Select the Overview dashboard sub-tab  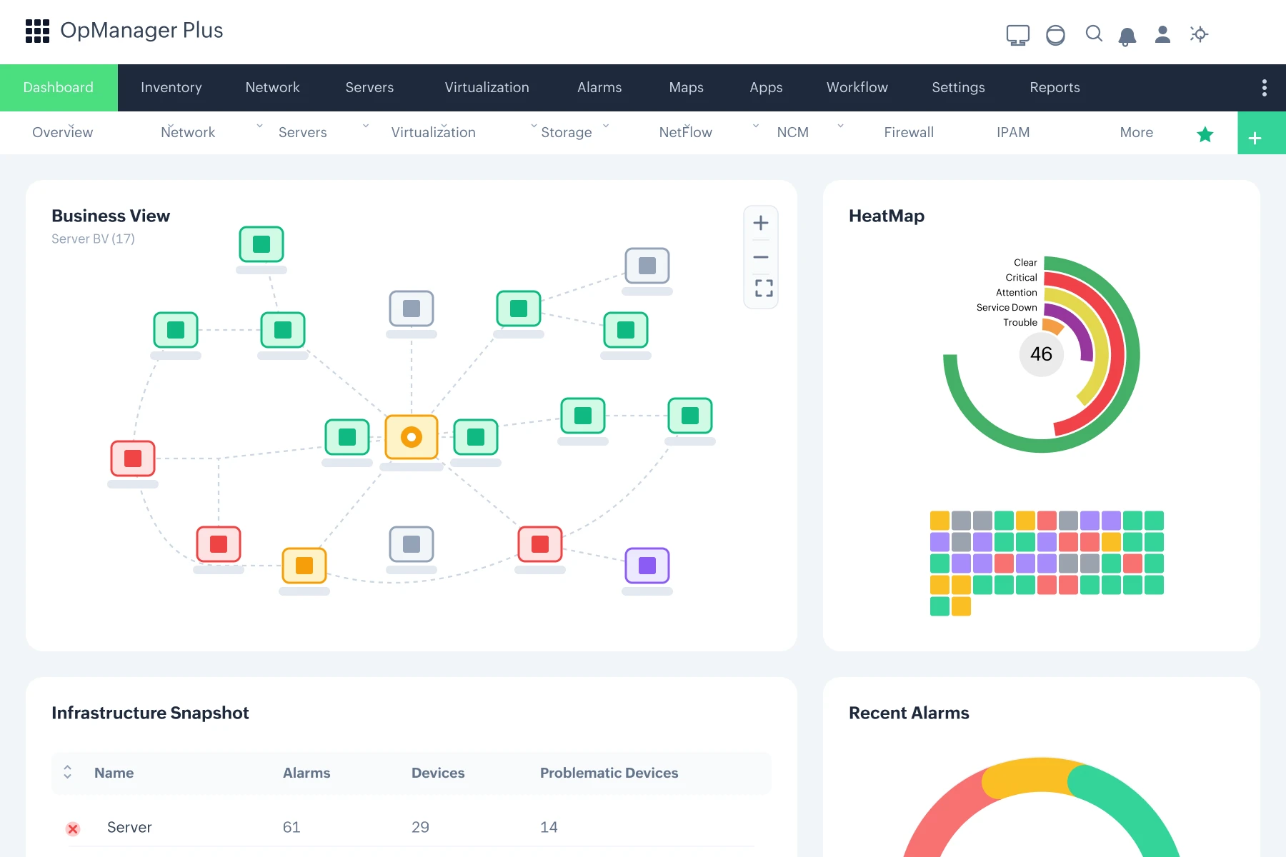tap(63, 132)
